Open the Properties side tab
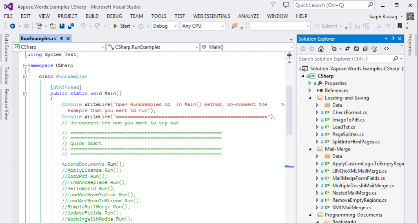The width and height of the screenshot is (418, 223). [410, 45]
